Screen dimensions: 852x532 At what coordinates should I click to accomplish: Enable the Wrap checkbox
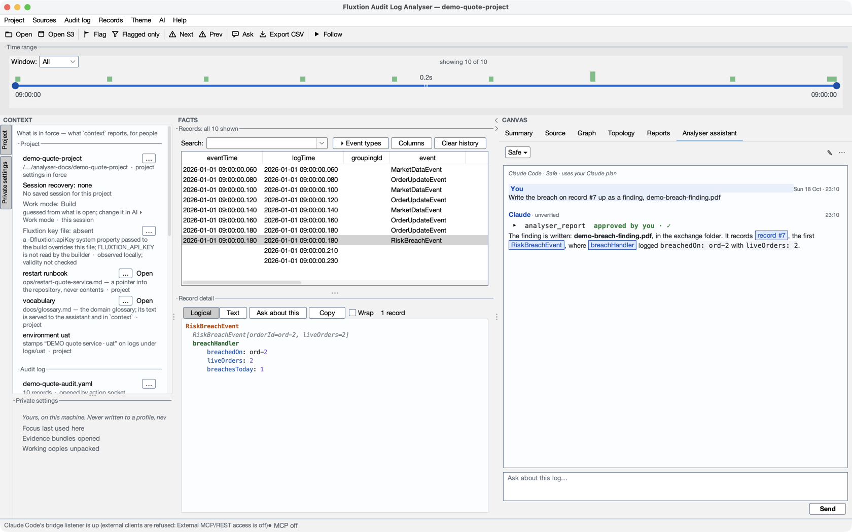(x=352, y=313)
